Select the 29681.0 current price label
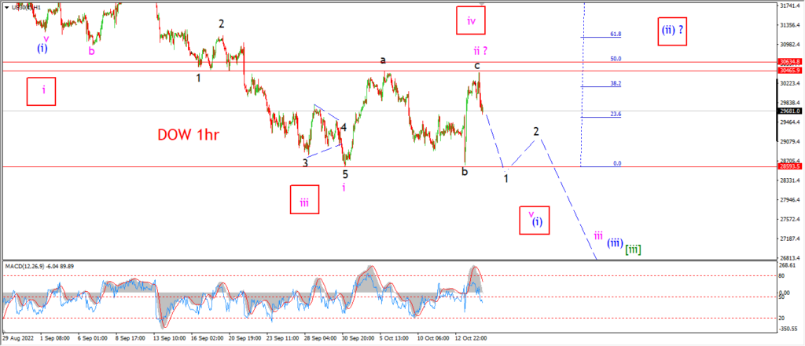The height and width of the screenshot is (346, 805). (791, 111)
